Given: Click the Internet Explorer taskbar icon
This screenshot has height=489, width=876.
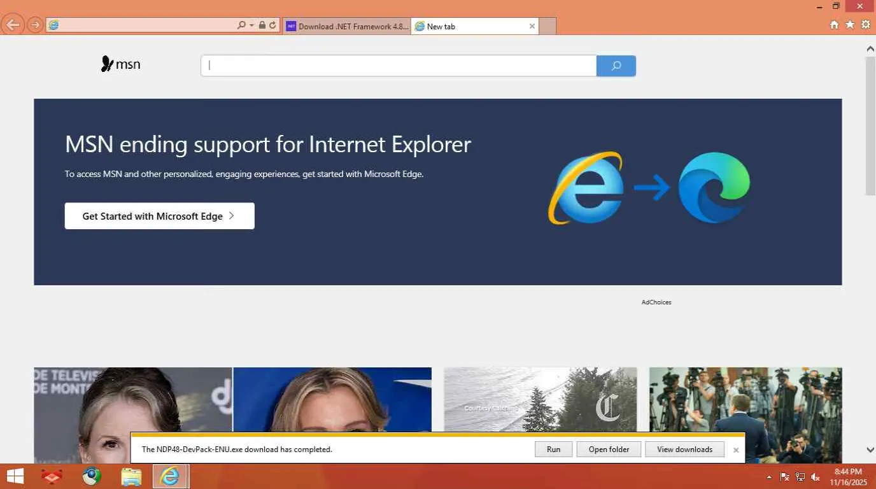Looking at the screenshot, I should 170,476.
